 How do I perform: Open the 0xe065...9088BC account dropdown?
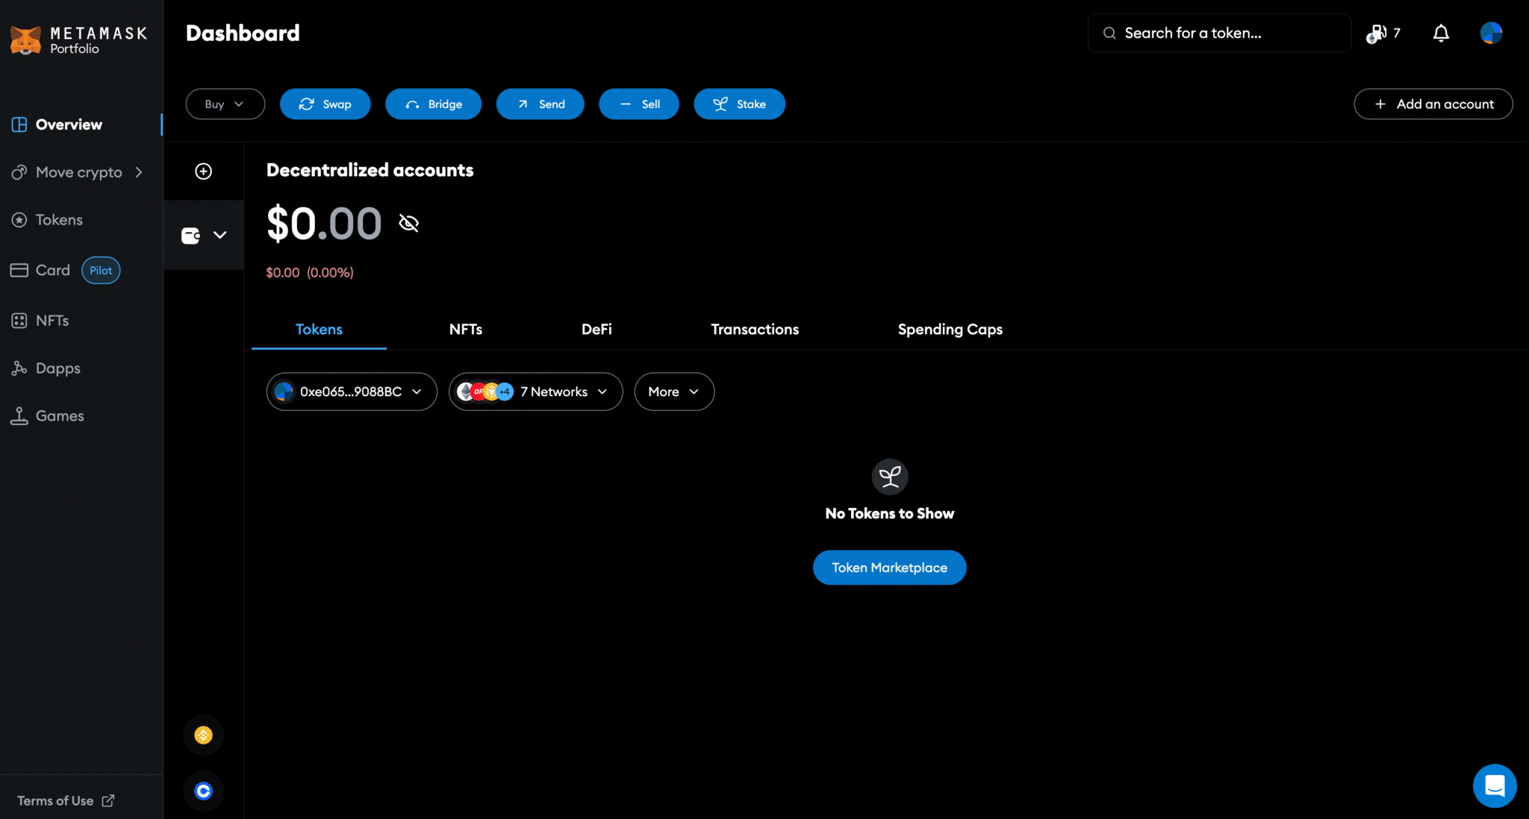click(351, 391)
